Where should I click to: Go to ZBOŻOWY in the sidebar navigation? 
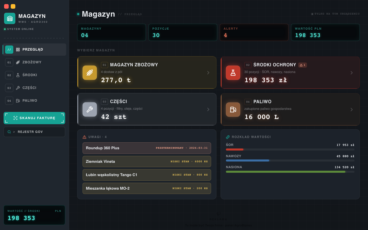coord(34,62)
